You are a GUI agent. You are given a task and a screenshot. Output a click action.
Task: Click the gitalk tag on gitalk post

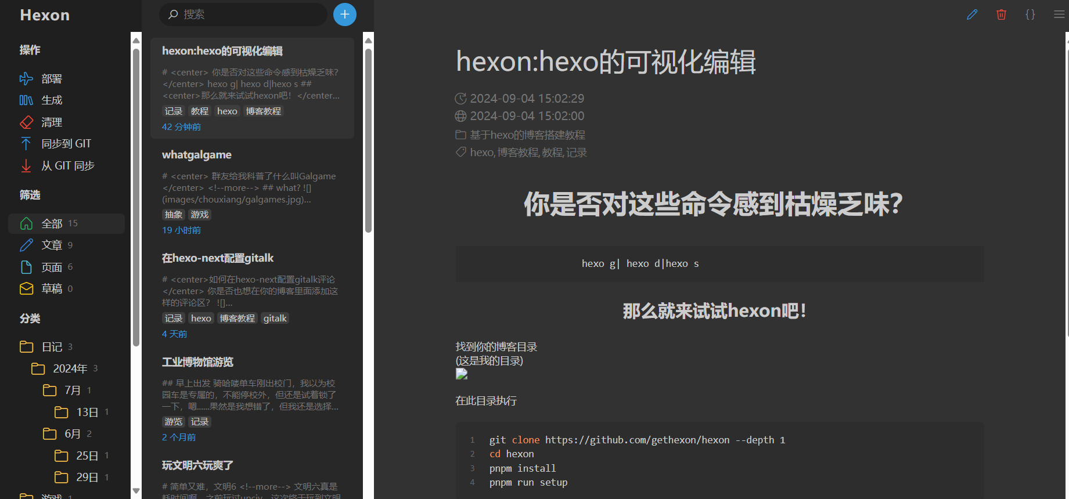coord(275,319)
